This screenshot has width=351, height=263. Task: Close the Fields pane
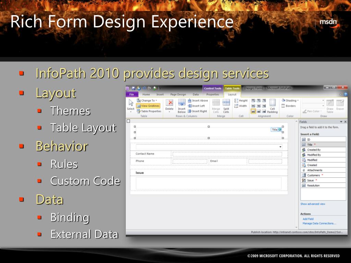click(x=346, y=122)
